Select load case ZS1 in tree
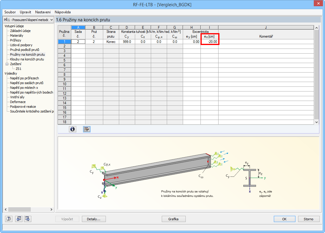This screenshot has width=325, height=233. 18,69
